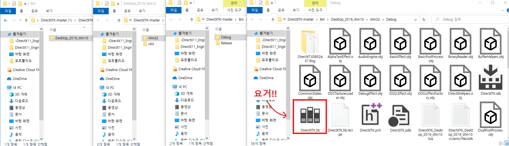Click DirectXTK-master (1) breadcrumb in Bin window
The width and height of the screenshot is (509, 146).
(57, 20)
